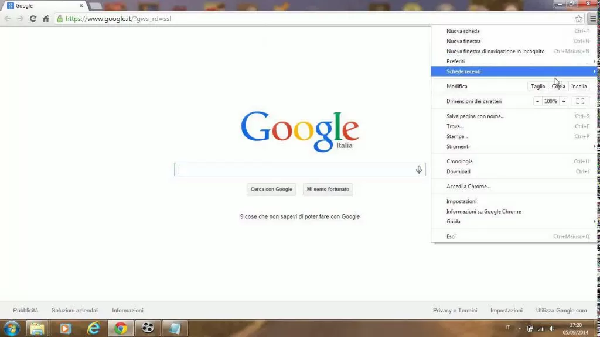Image resolution: width=600 pixels, height=337 pixels.
Task: Click the Copia button
Action: point(558,87)
